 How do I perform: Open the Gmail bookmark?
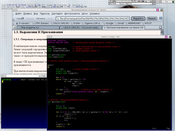point(119,23)
